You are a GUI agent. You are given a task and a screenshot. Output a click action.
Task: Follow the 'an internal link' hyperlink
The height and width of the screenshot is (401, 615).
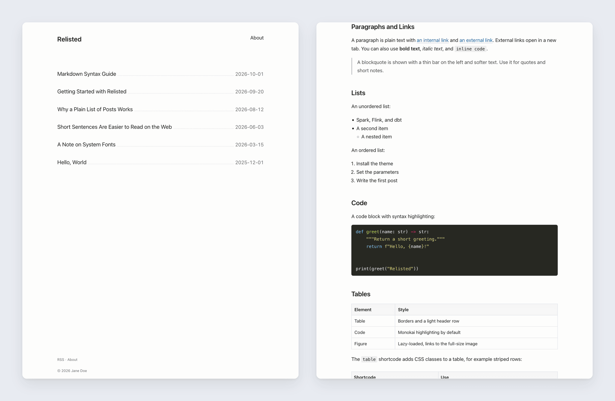click(433, 40)
